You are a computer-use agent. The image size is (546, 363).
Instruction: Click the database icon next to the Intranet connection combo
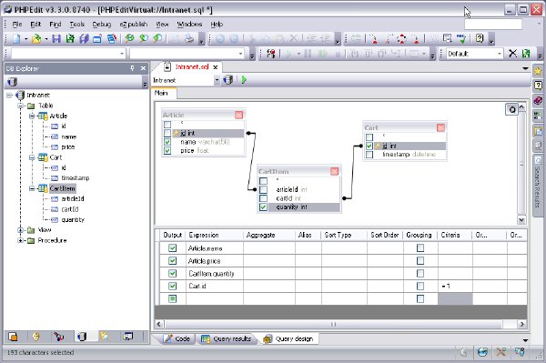coord(228,80)
